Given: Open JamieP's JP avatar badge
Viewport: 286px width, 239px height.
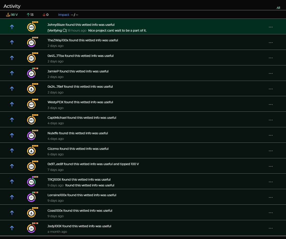Looking at the screenshot, I should [x=31, y=74].
